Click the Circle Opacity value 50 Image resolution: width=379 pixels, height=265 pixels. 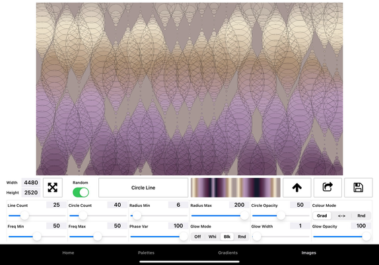[x=300, y=205]
